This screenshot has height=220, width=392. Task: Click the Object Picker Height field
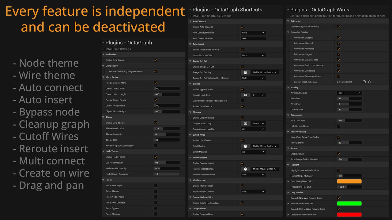167,112
